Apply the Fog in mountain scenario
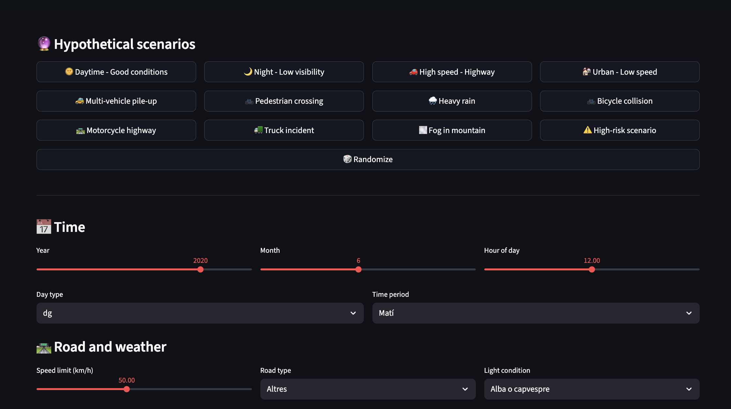Image resolution: width=731 pixels, height=409 pixels. (x=452, y=130)
